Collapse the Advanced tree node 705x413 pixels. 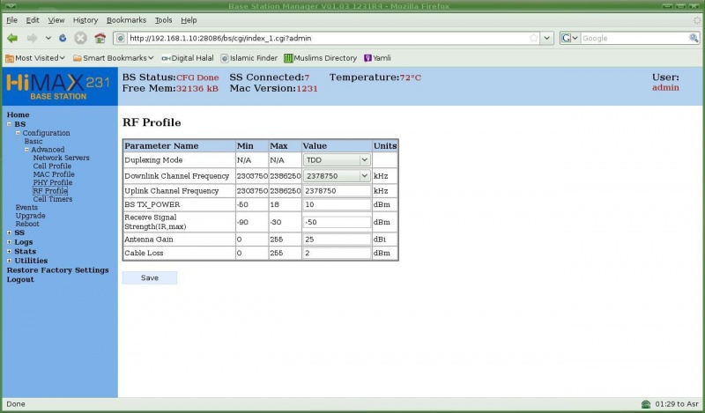tap(26, 150)
